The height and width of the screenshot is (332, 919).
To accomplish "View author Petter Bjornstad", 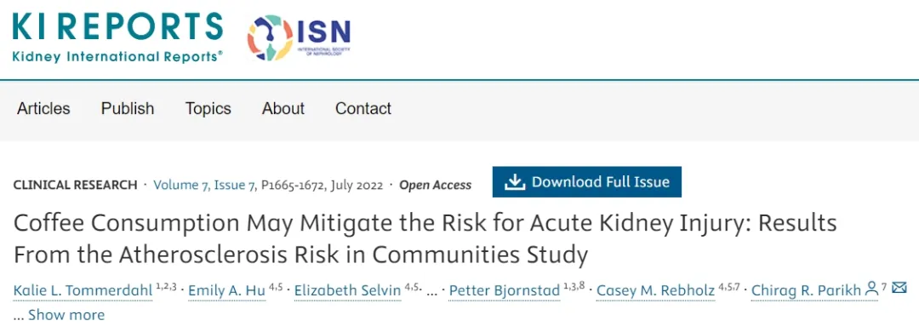I will [x=505, y=289].
